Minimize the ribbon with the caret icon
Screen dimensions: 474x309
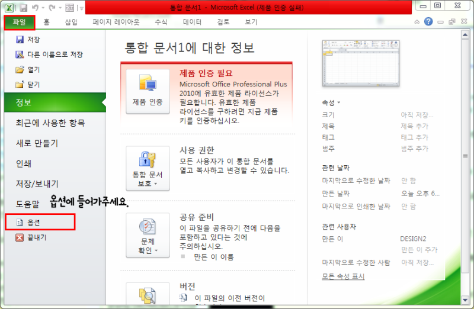click(x=417, y=22)
